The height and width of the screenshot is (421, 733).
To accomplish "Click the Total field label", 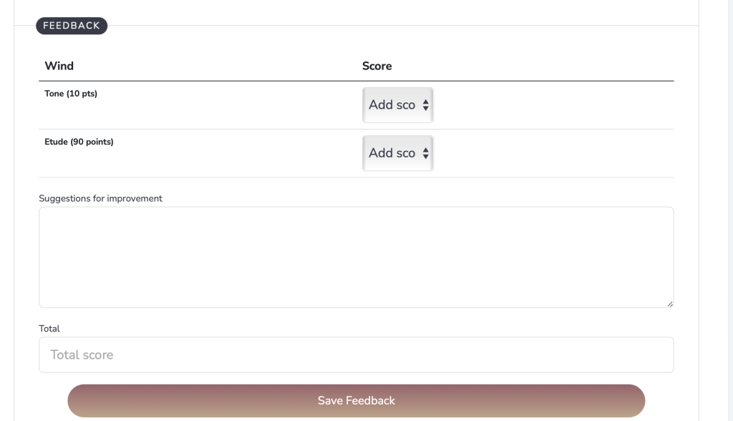I will click(x=49, y=329).
